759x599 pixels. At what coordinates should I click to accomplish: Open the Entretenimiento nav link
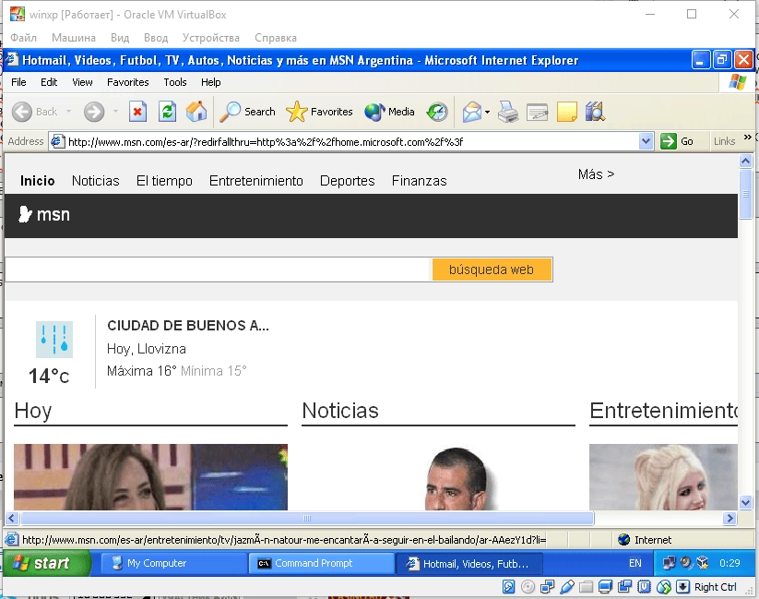pos(256,181)
